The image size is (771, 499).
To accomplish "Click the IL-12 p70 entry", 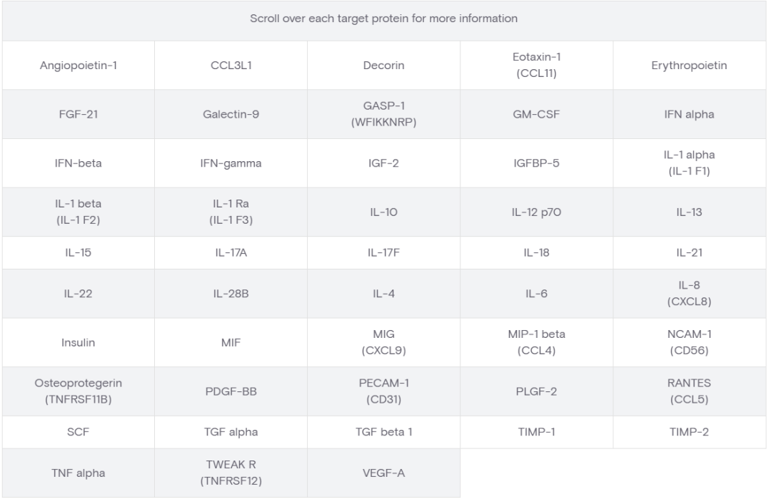I will click(536, 212).
